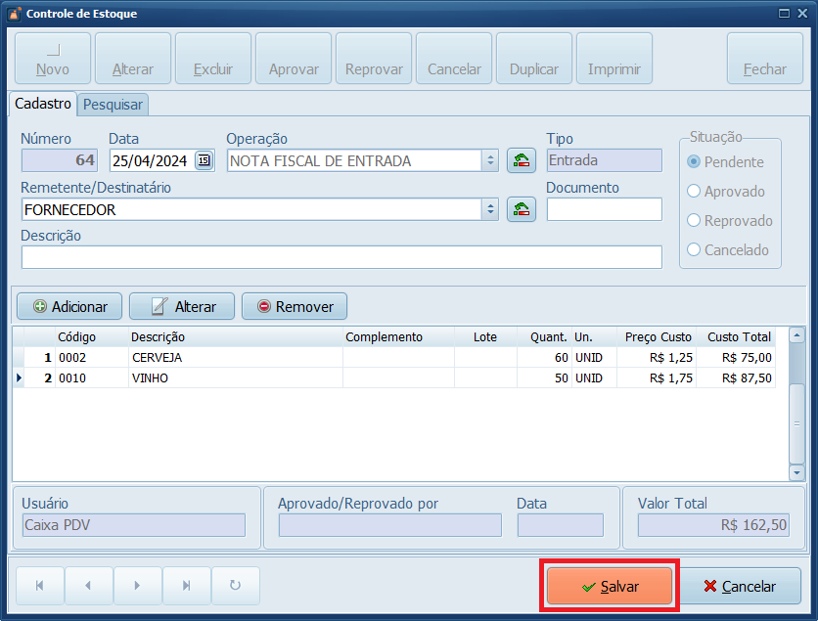
Task: Click into the Descrição text field
Action: (341, 256)
